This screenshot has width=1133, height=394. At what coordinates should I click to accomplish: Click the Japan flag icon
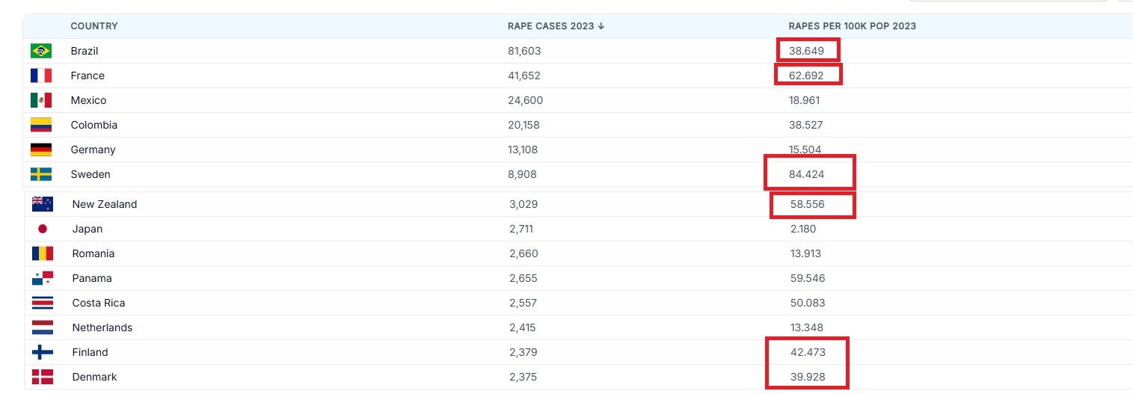point(43,229)
